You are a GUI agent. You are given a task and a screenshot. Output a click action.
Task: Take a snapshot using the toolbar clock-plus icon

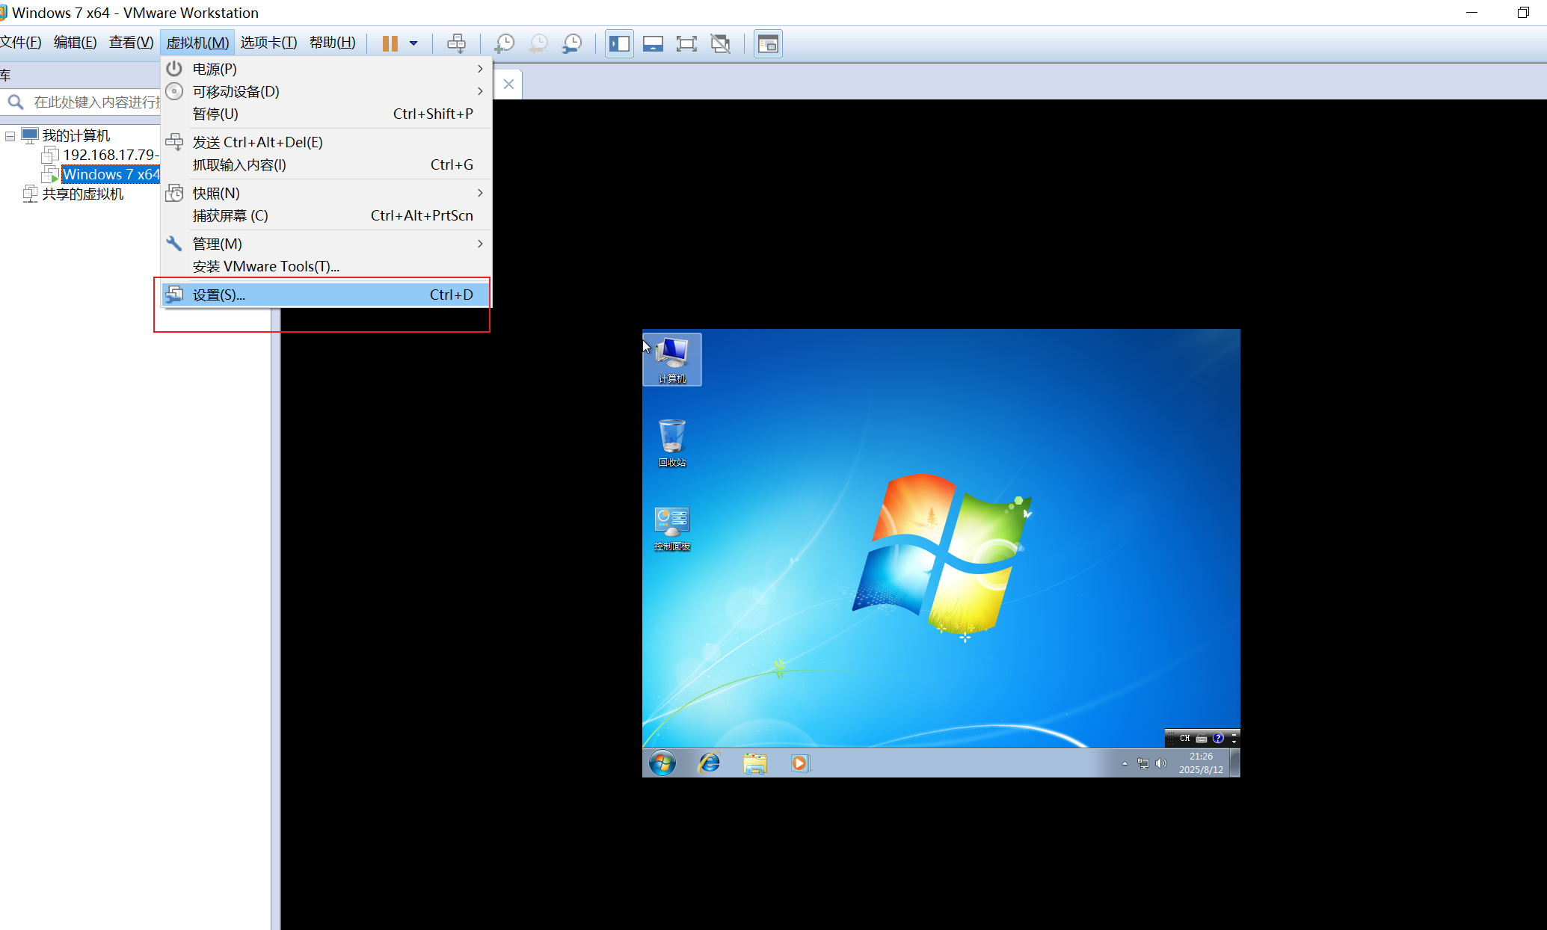coord(505,43)
